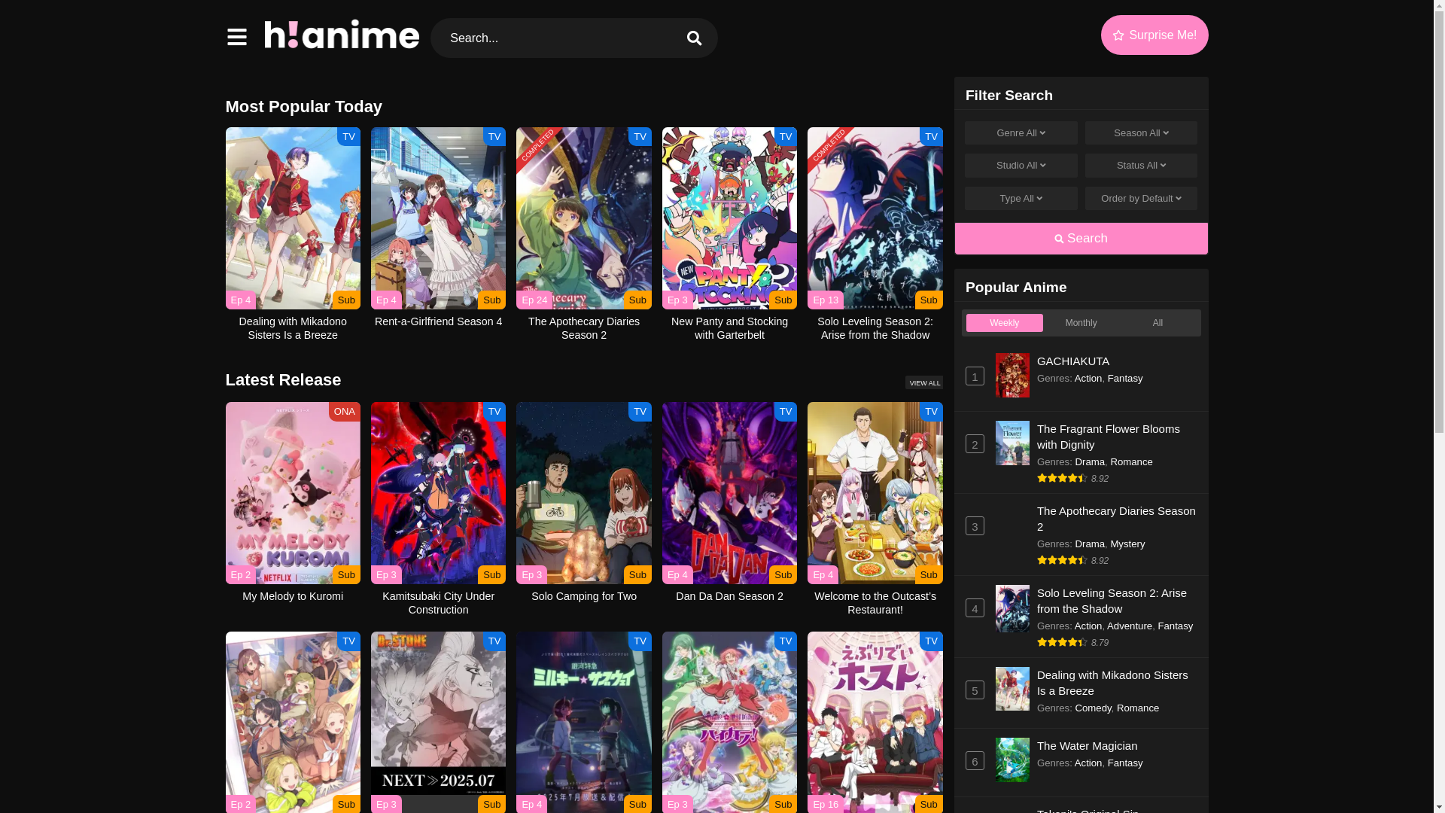Select the Weekly popular tab
1445x813 pixels.
pyautogui.click(x=1004, y=323)
